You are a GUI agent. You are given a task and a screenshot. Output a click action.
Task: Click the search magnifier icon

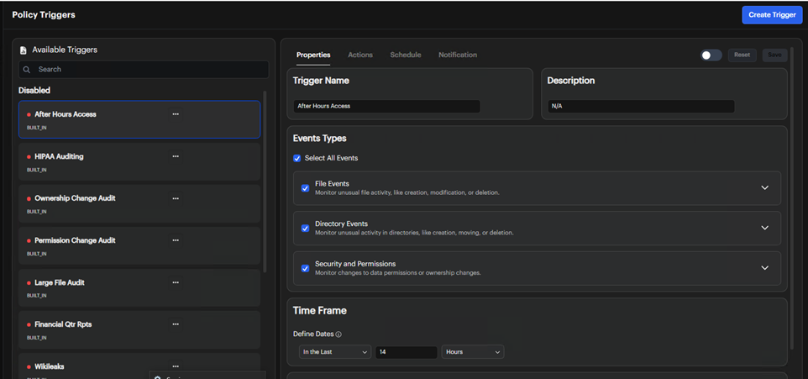[x=27, y=69]
